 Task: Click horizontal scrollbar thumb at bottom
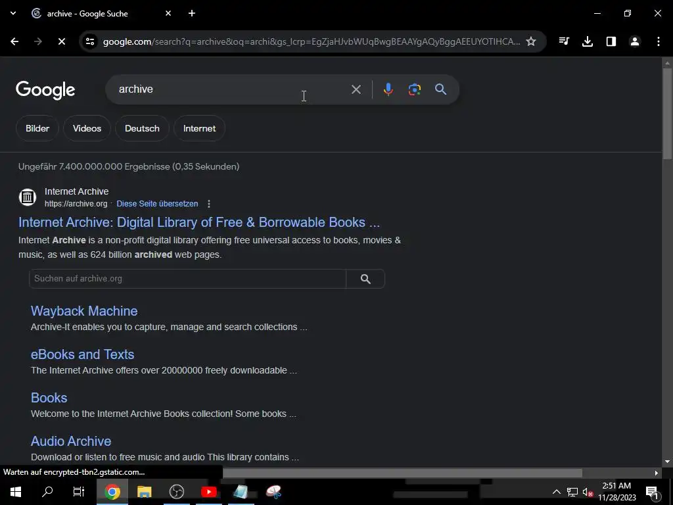point(402,473)
